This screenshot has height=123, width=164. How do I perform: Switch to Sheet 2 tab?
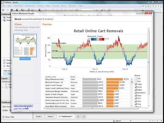click(51, 117)
